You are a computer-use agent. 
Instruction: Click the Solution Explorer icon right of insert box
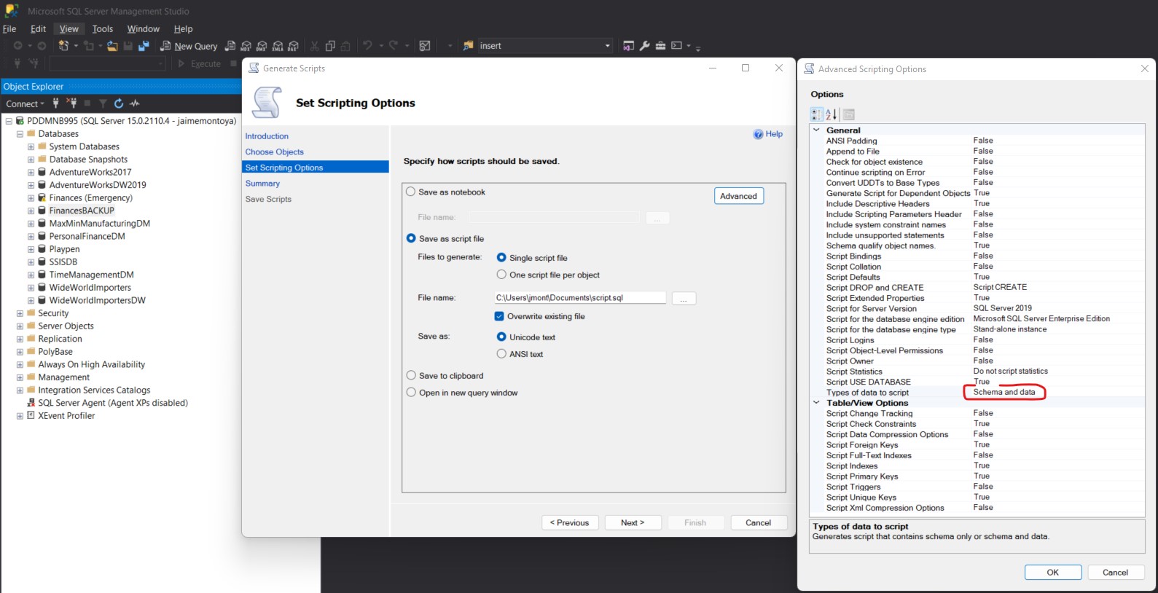point(628,46)
